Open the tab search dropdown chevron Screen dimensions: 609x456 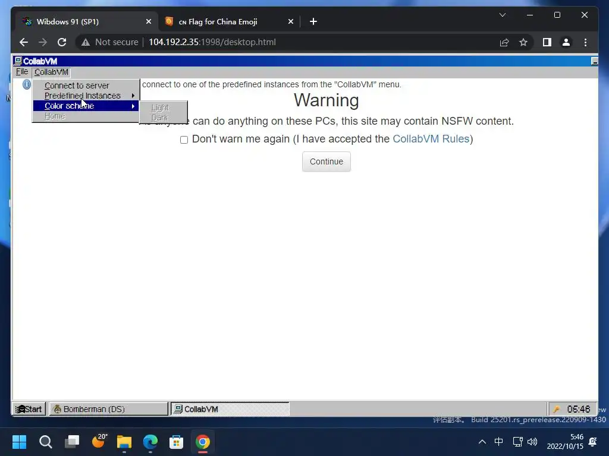[x=503, y=15]
